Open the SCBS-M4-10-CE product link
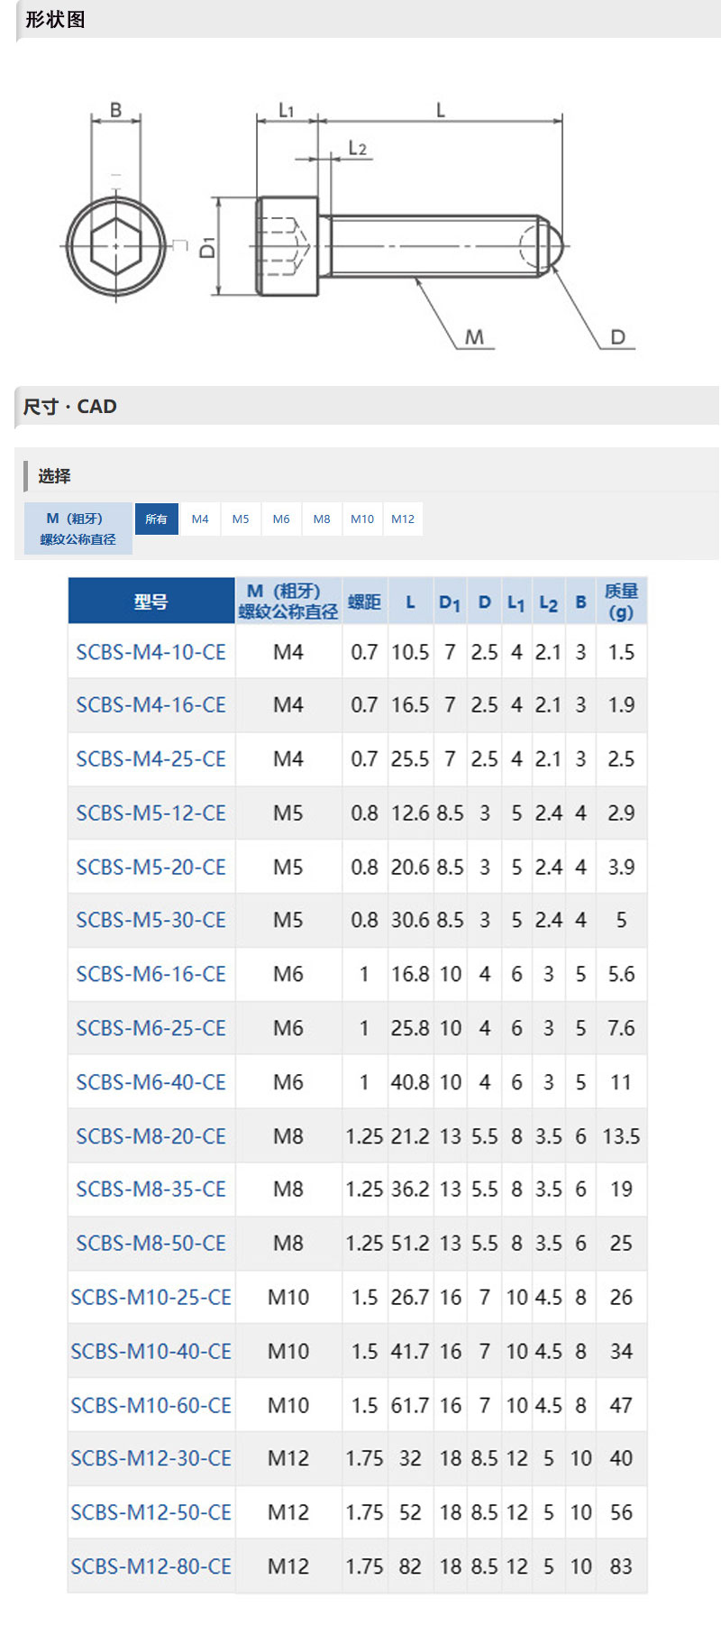The width and height of the screenshot is (721, 1635). 151,652
